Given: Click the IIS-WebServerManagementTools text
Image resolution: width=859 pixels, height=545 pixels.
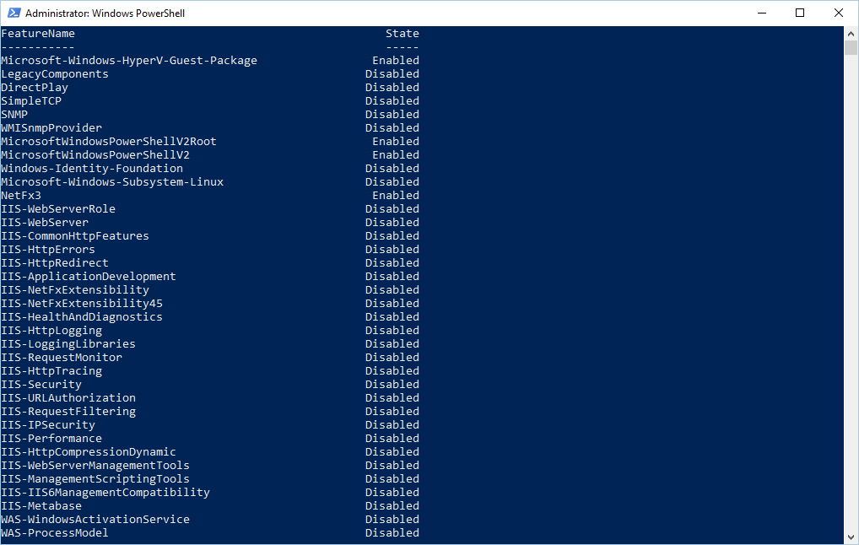Looking at the screenshot, I should [95, 465].
